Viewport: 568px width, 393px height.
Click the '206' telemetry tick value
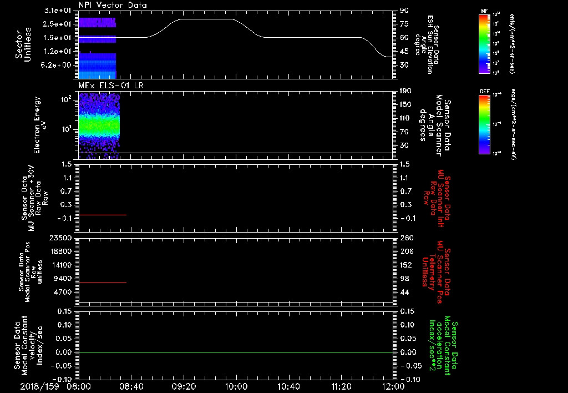[x=407, y=251]
